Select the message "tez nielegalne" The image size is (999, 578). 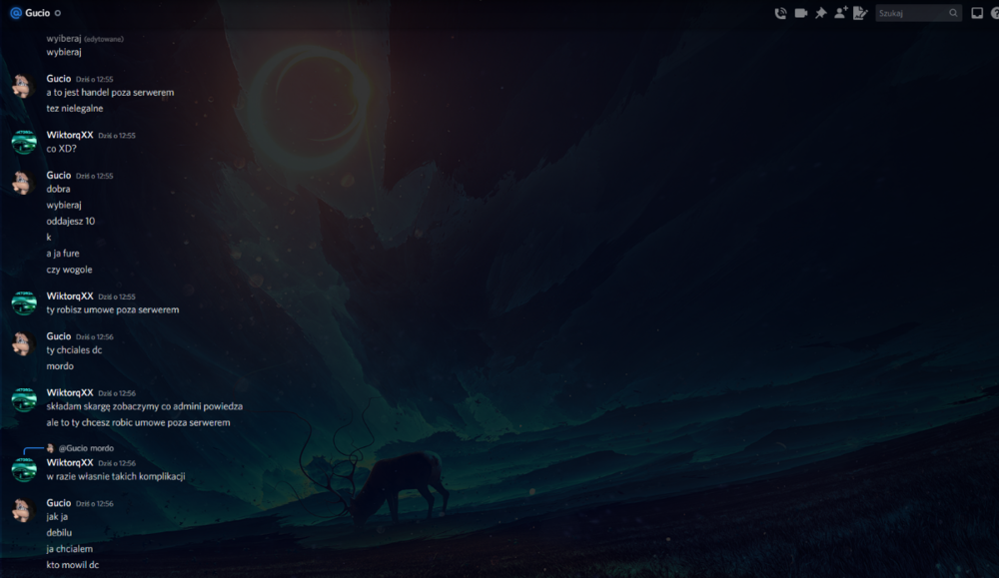pos(75,108)
